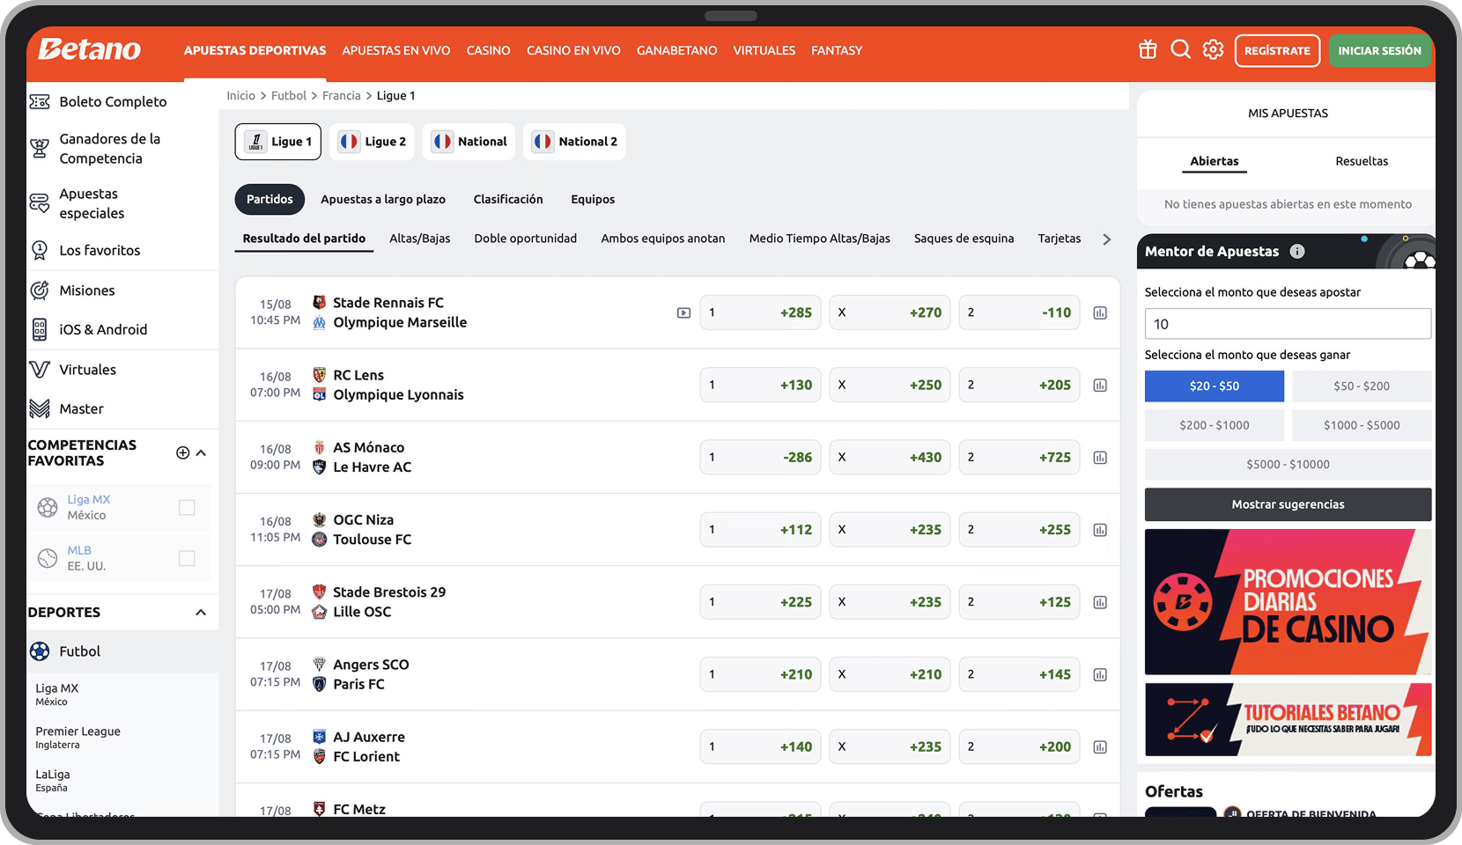Show more market tabs with right arrow

pos(1107,239)
